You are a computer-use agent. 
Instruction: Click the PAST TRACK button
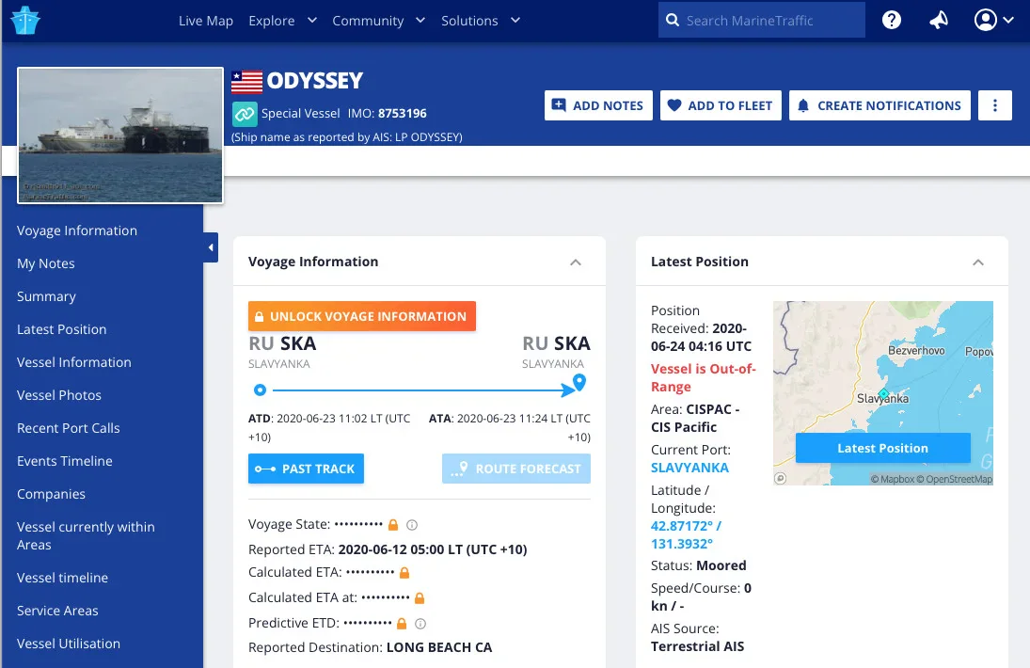click(x=306, y=469)
